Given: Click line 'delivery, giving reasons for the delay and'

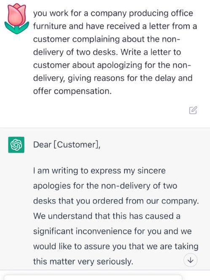Looking at the screenshot, I should coord(113,78).
